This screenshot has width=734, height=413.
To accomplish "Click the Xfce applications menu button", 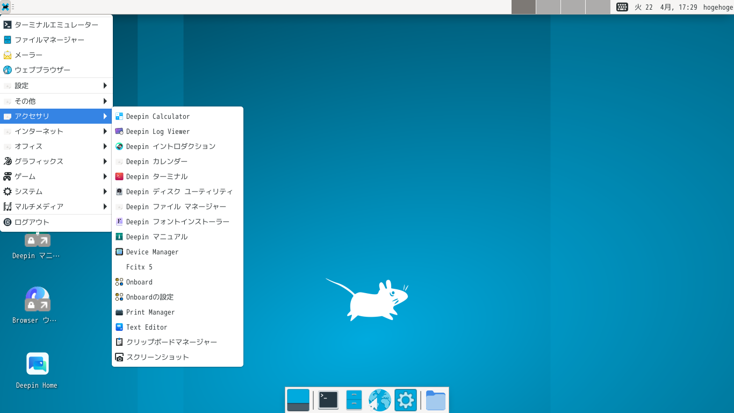I will coord(5,7).
